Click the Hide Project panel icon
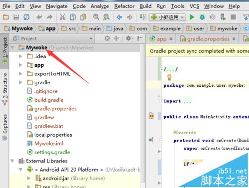The width and height of the screenshot is (249, 188). [x=139, y=38]
